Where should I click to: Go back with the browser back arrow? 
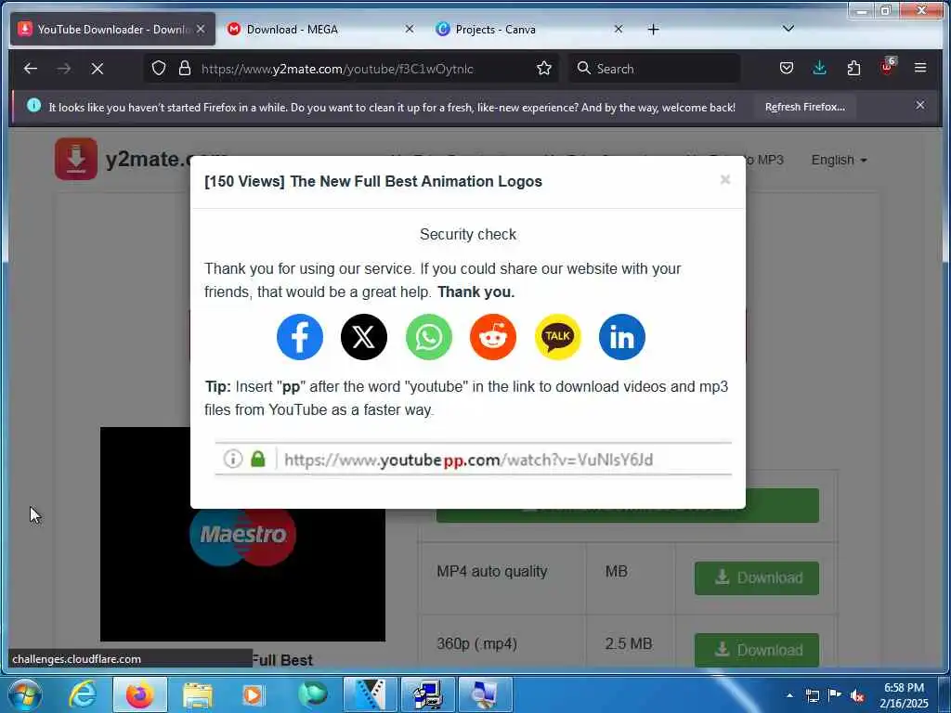tap(31, 69)
